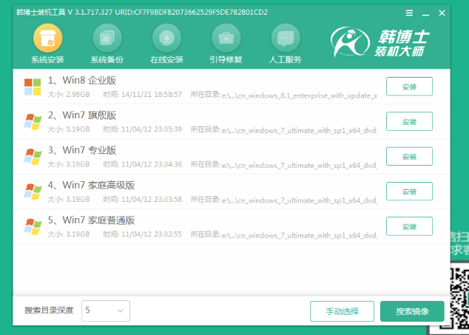This screenshot has width=469, height=335.
Task: Open the 引导修复 boot repair icon
Action: tap(226, 38)
